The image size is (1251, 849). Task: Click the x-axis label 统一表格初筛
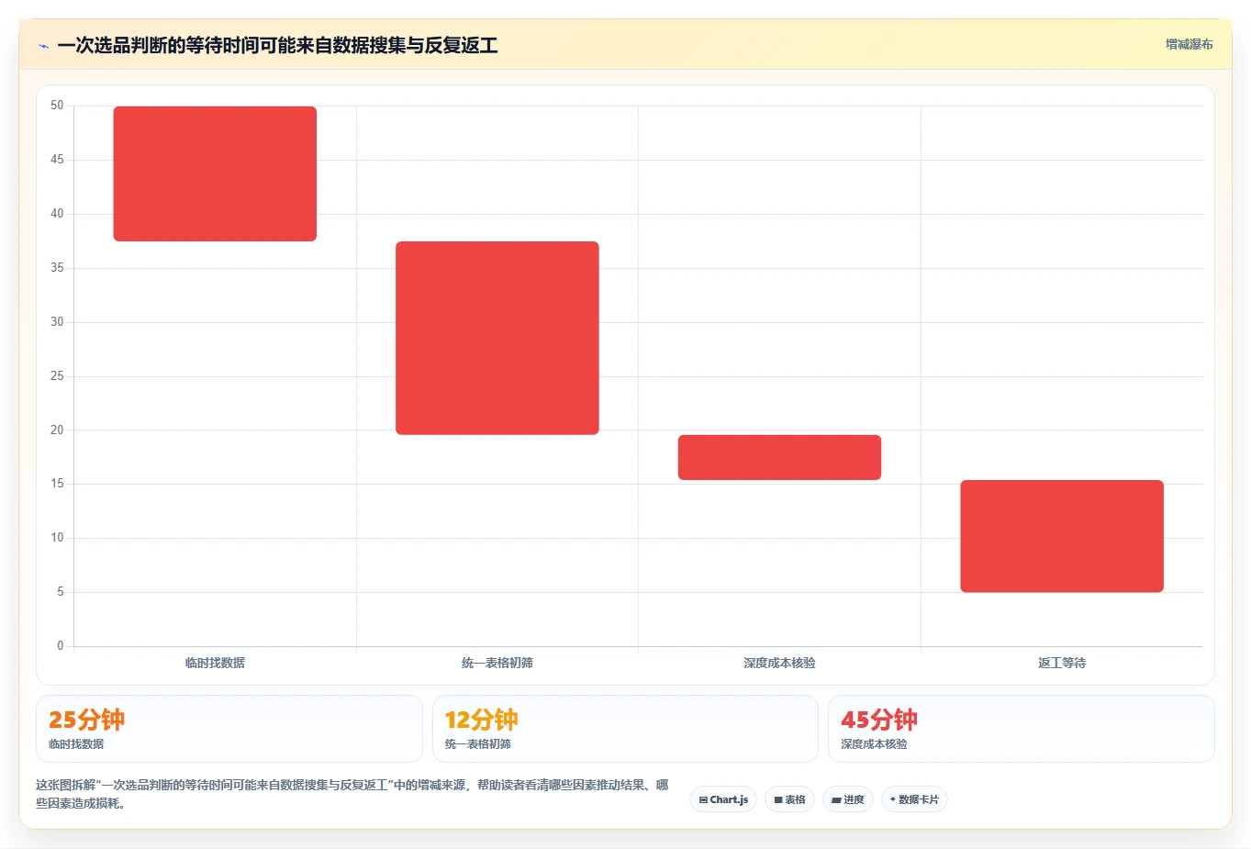pyautogui.click(x=497, y=663)
